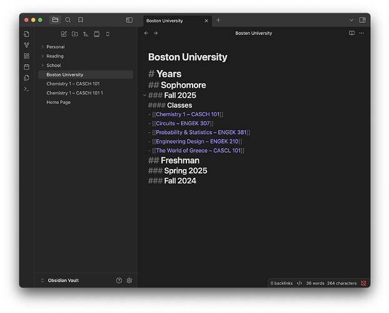Image resolution: width=389 pixels, height=313 pixels.
Task: Open settings gear icon
Action: [x=129, y=280]
